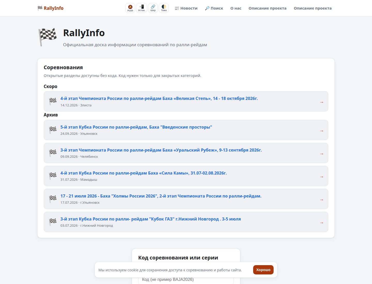
Task: Go to the О нас page
Action: 236,8
